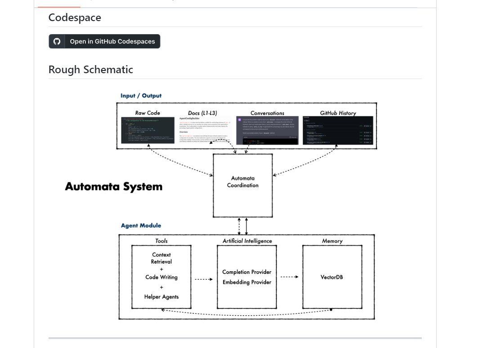The width and height of the screenshot is (487, 348).
Task: Click the Automata Coordination box text
Action: coord(242,182)
